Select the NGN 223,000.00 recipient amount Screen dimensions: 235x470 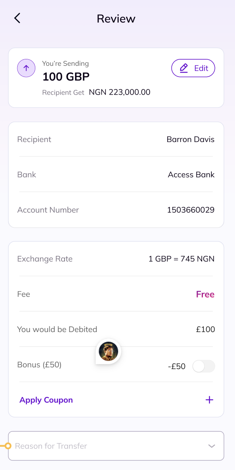click(120, 92)
